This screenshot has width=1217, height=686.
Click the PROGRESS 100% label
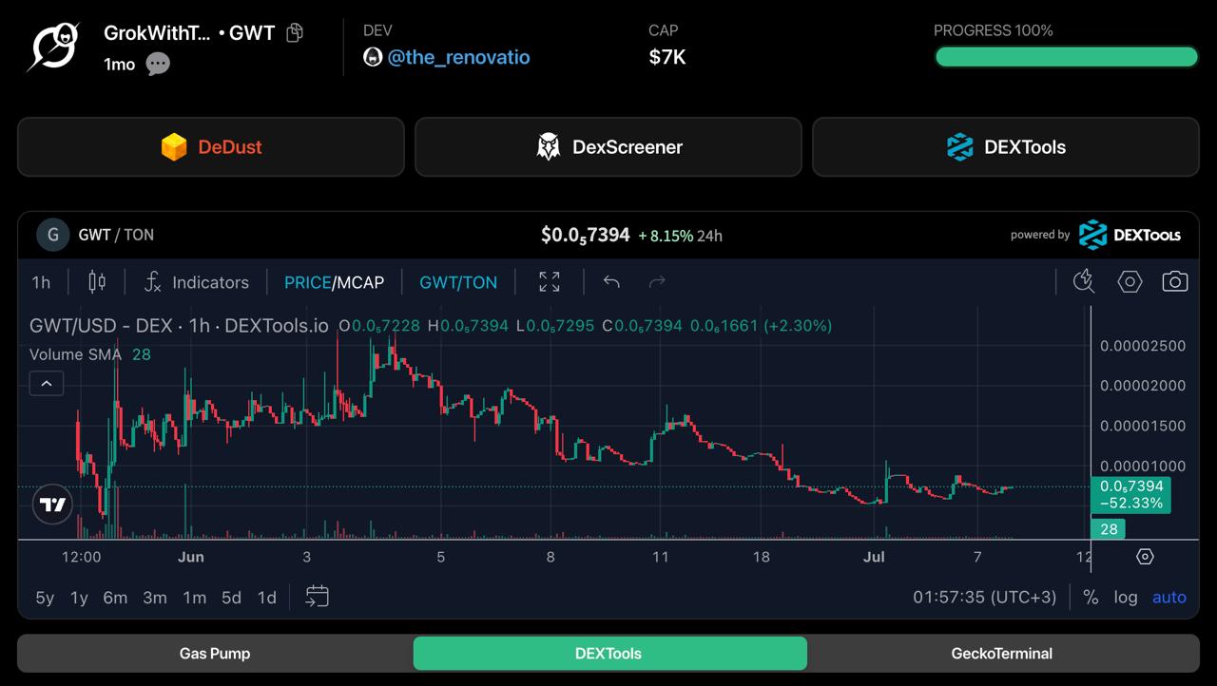994,30
